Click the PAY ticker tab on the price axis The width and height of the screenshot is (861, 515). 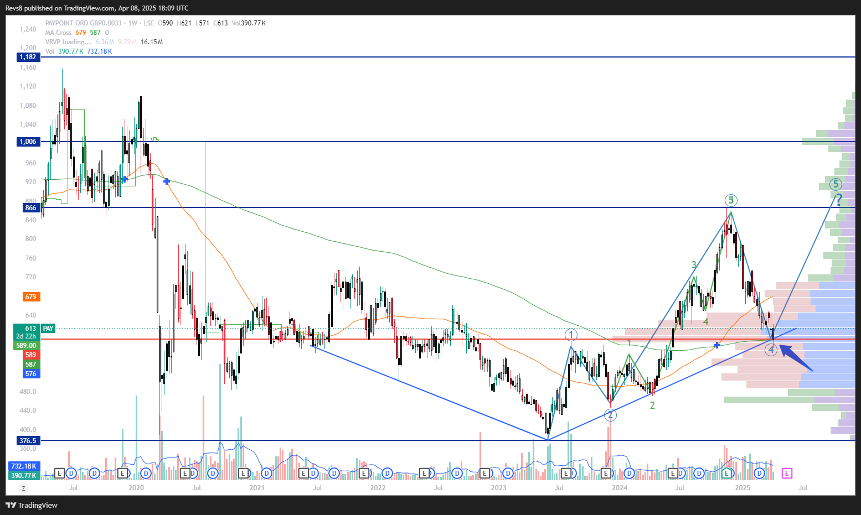[48, 328]
